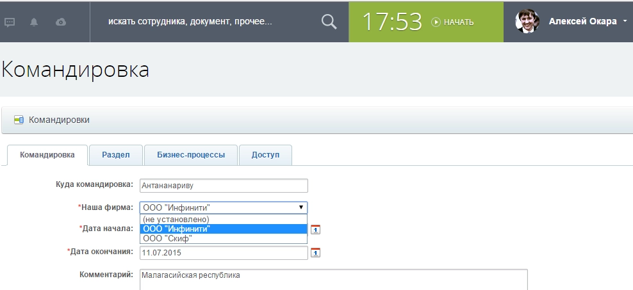The width and height of the screenshot is (633, 290).
Task: Open the chat messages icon
Action: (x=10, y=22)
